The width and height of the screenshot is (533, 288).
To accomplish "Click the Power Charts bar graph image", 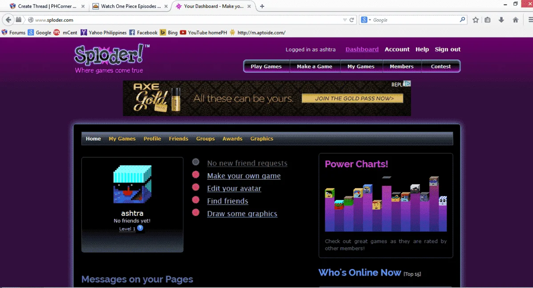I will (x=386, y=204).
